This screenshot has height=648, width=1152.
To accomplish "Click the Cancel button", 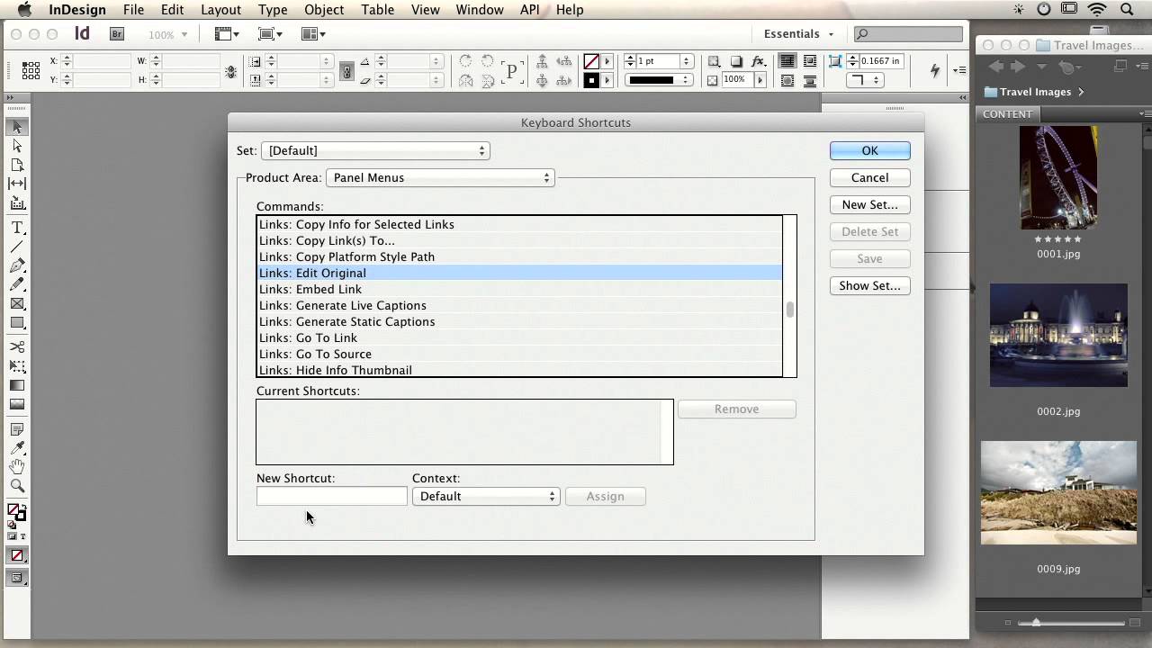I will coord(869,177).
